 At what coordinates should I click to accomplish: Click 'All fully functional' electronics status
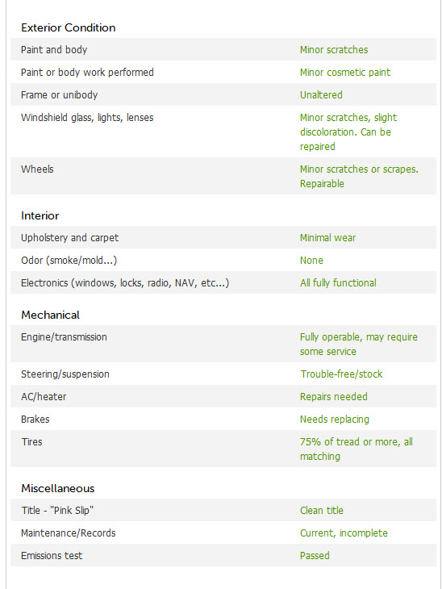tap(338, 283)
